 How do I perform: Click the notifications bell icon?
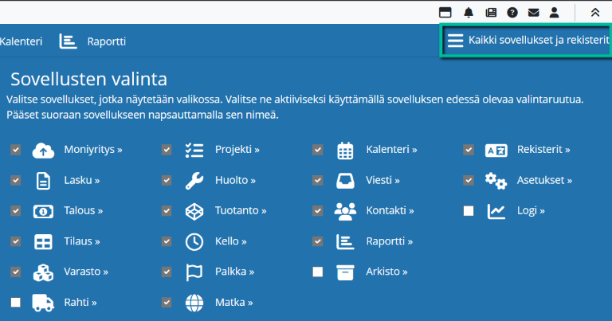pyautogui.click(x=469, y=12)
